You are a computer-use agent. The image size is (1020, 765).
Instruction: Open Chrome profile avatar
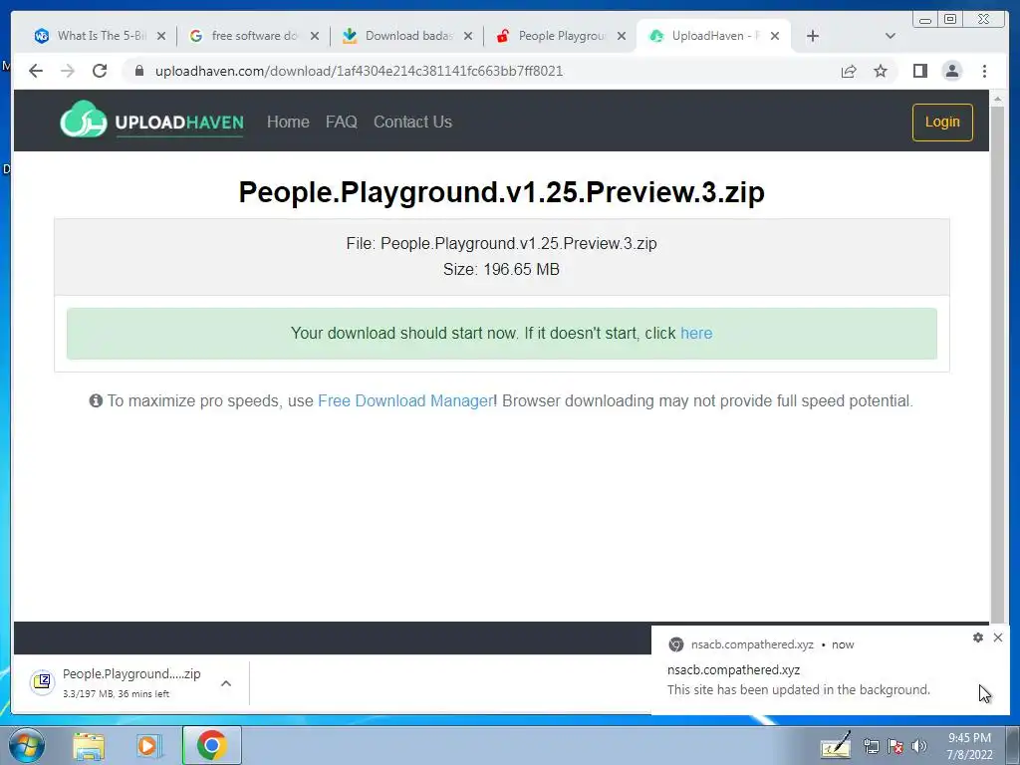coord(951,71)
